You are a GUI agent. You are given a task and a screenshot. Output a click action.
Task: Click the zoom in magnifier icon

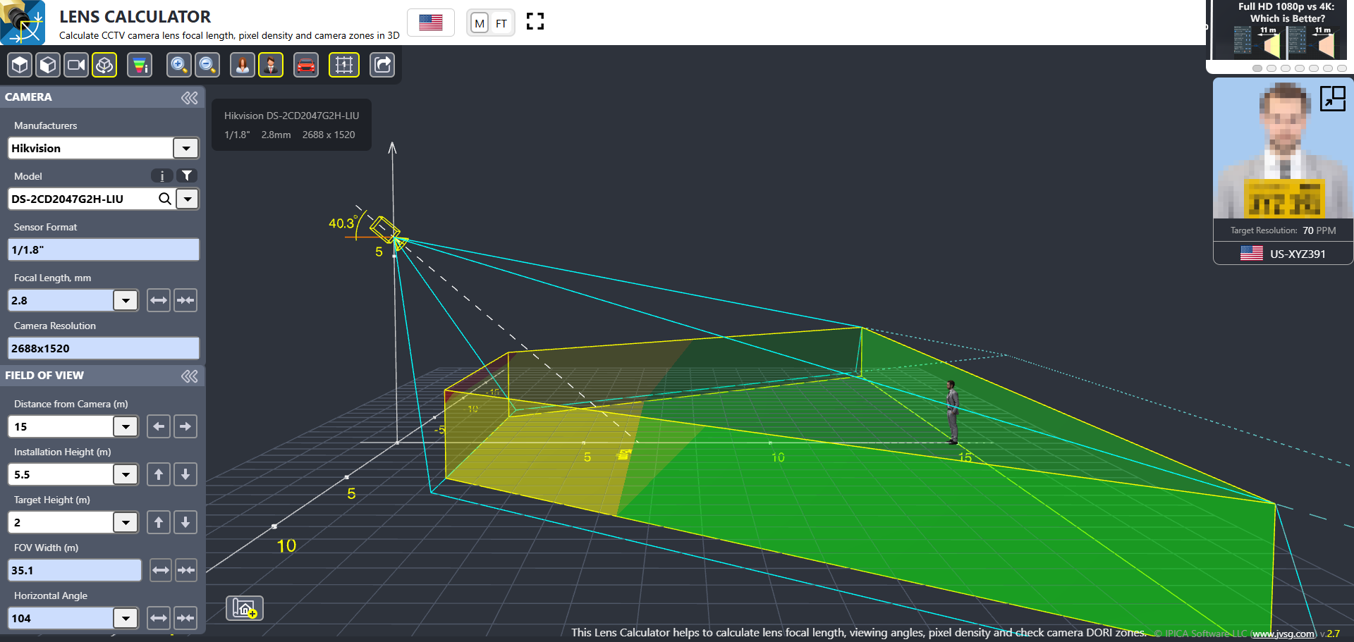[x=178, y=66]
